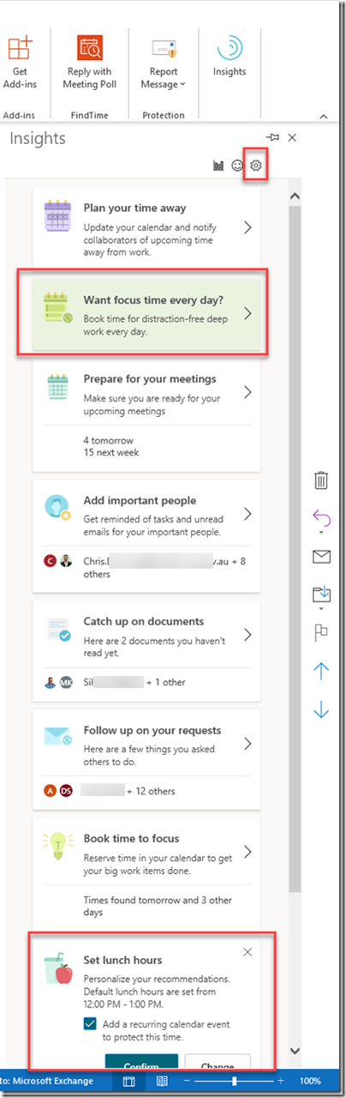Click the envelope mark unread icon
This screenshot has height=1098, width=346.
321,558
